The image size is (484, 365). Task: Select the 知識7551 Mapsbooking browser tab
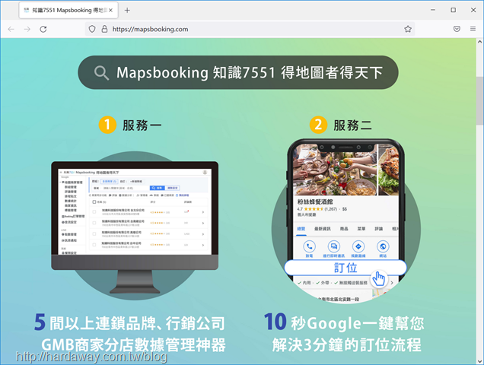click(68, 10)
